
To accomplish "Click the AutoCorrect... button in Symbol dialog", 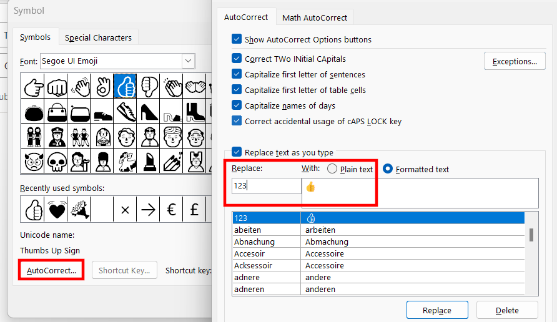I will point(51,270).
